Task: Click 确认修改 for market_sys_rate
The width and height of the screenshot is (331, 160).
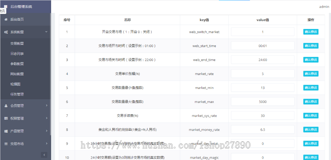Action: coord(311,115)
